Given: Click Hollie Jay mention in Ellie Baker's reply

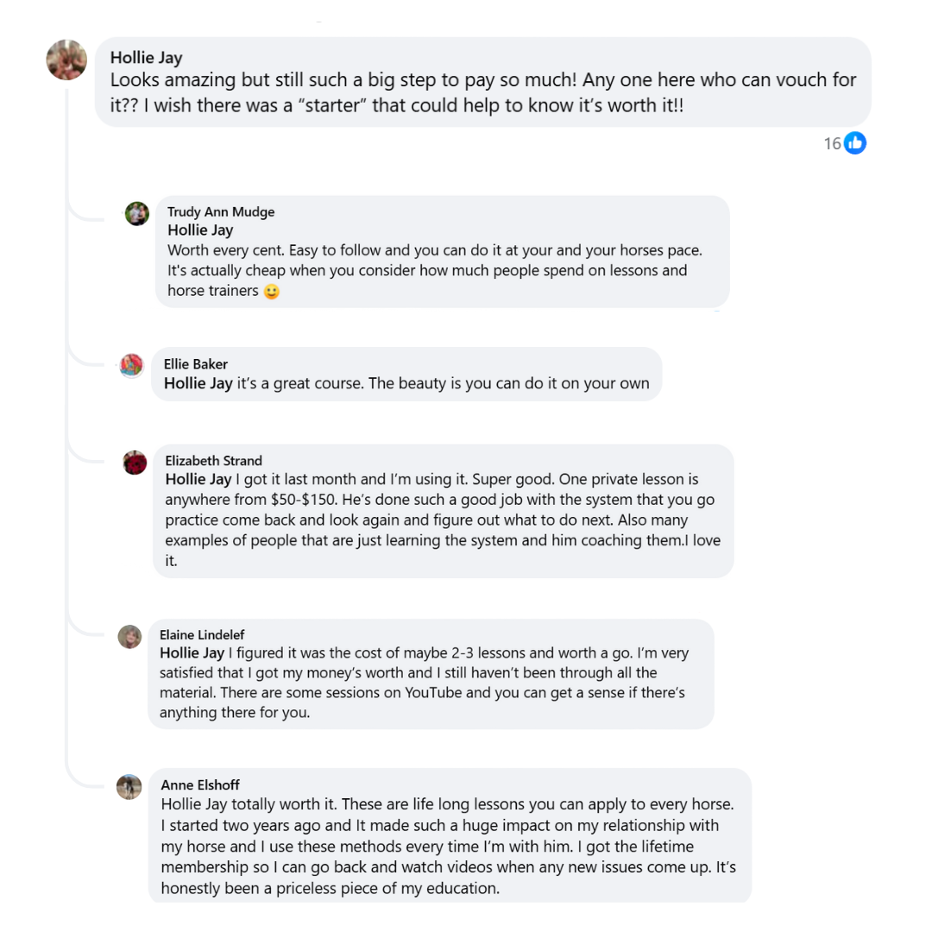Looking at the screenshot, I should coord(198,383).
